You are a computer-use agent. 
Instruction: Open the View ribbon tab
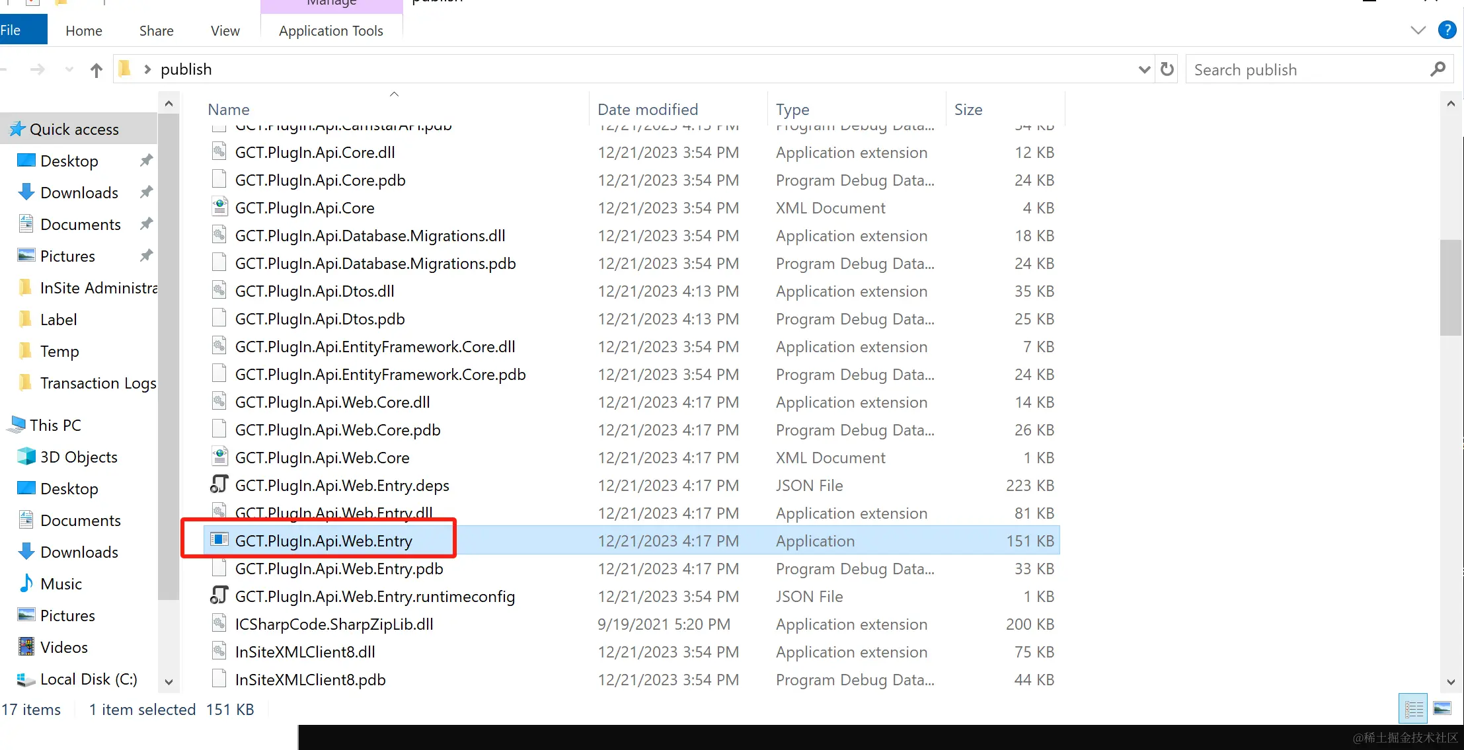(x=225, y=31)
